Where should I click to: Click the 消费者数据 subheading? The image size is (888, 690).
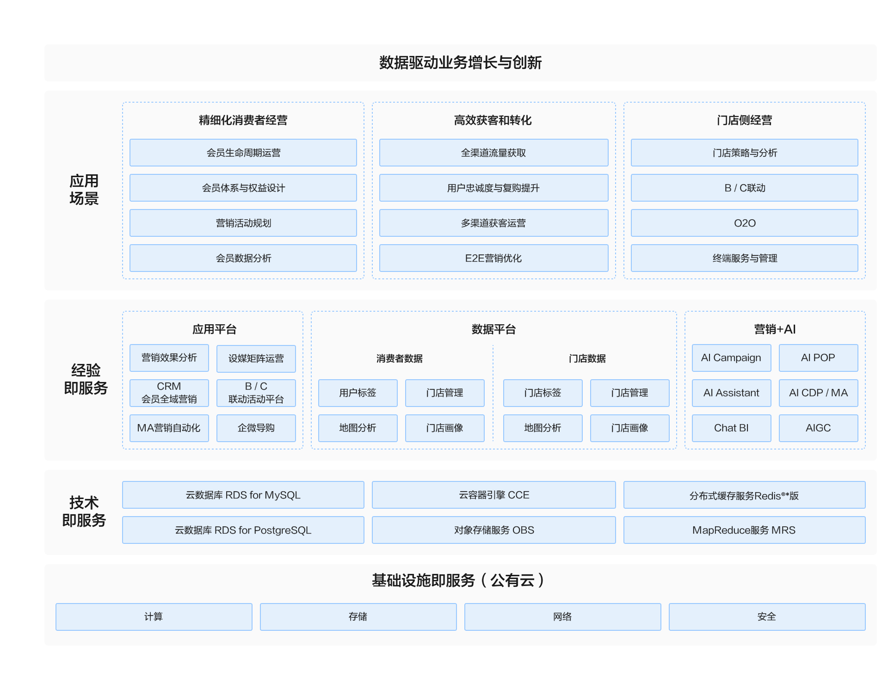click(x=400, y=358)
